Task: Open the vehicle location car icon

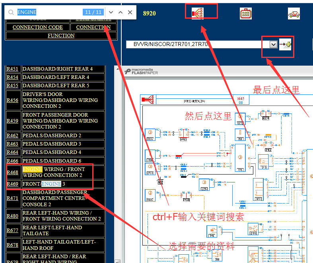Action: tap(294, 13)
